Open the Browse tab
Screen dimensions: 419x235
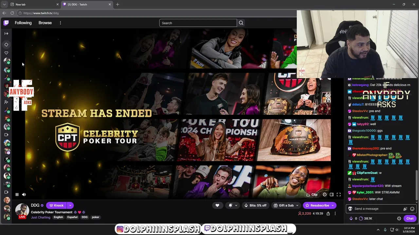(45, 23)
